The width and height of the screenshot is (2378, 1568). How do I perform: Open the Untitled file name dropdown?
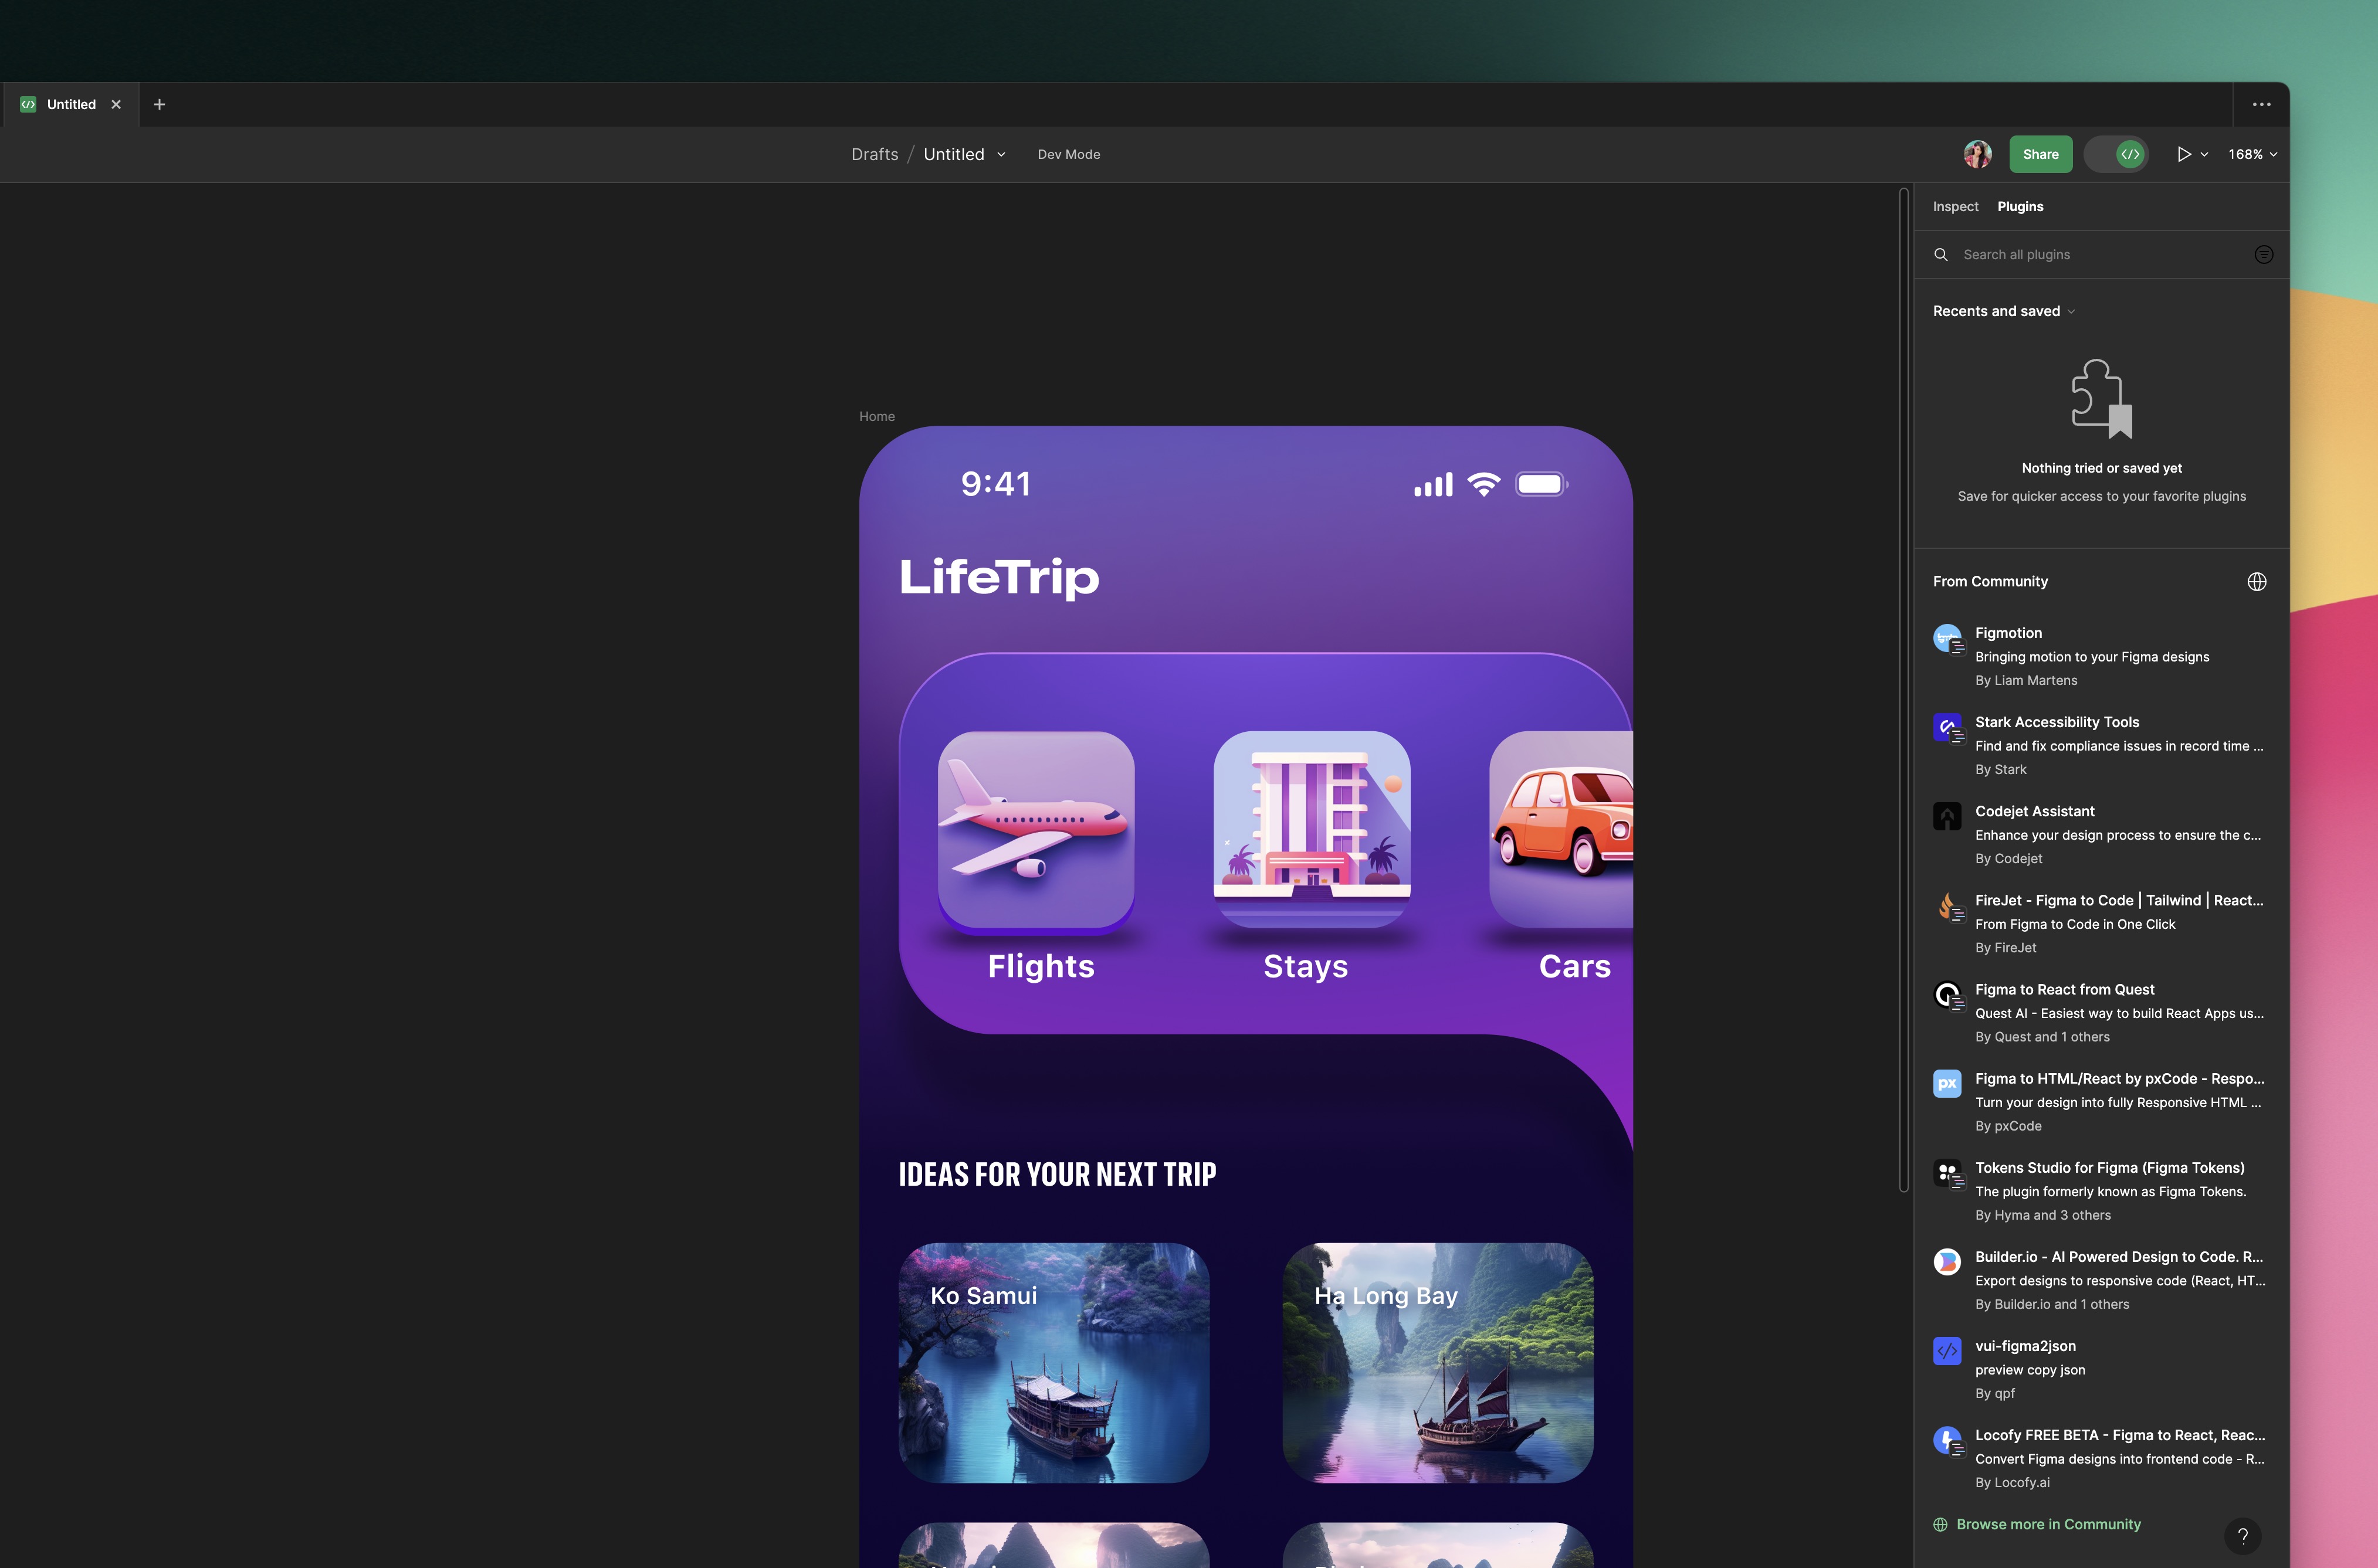pyautogui.click(x=1001, y=154)
